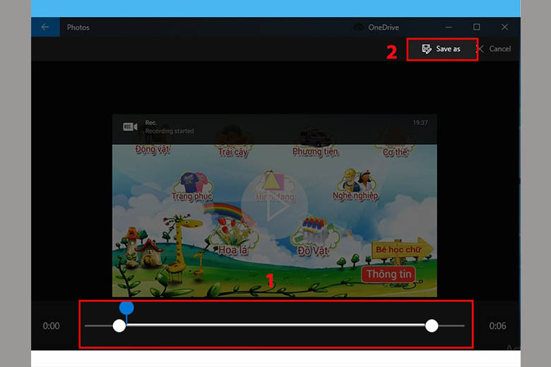Screen dimensions: 551x367
Task: Click the Trang phục cloud in video
Action: point(193,187)
